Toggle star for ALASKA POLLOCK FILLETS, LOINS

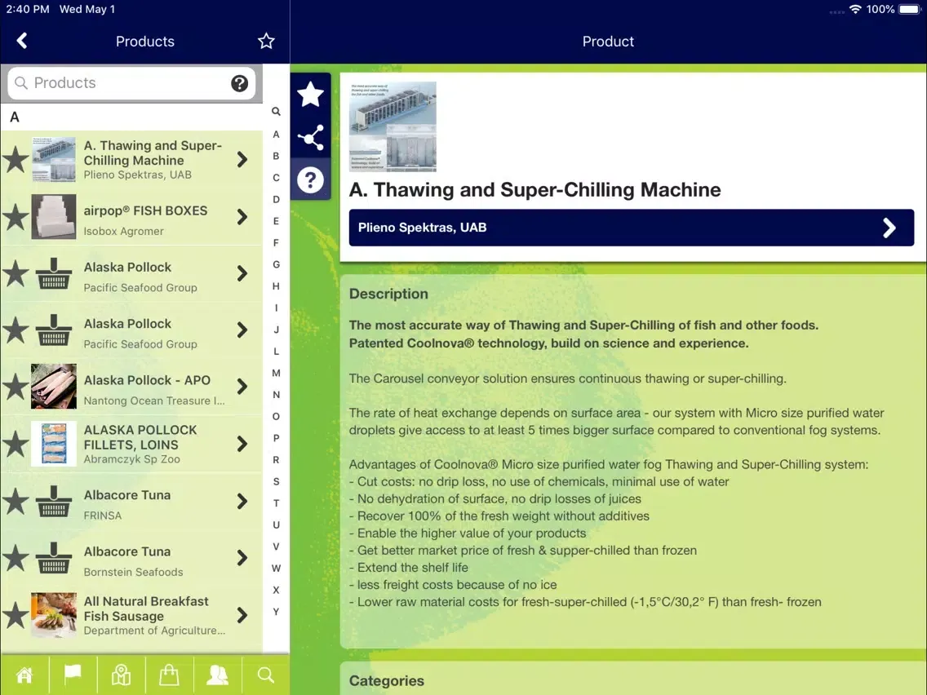point(16,444)
